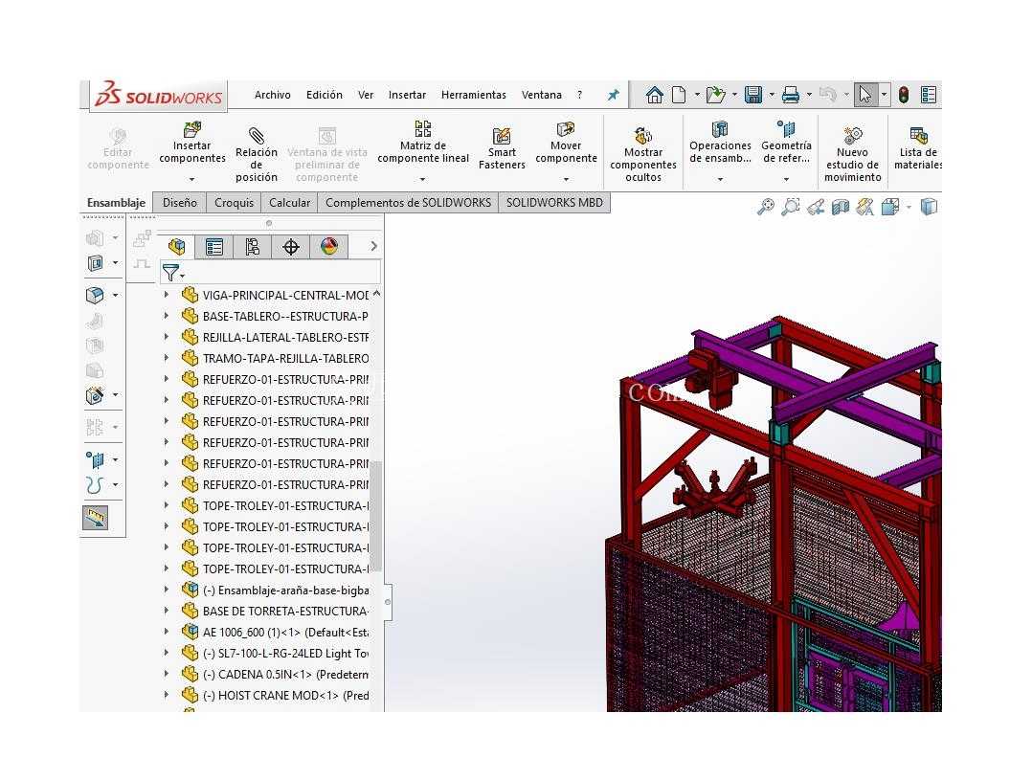Expand Ensamblaje-araña-base-bigbag tree node

click(167, 590)
